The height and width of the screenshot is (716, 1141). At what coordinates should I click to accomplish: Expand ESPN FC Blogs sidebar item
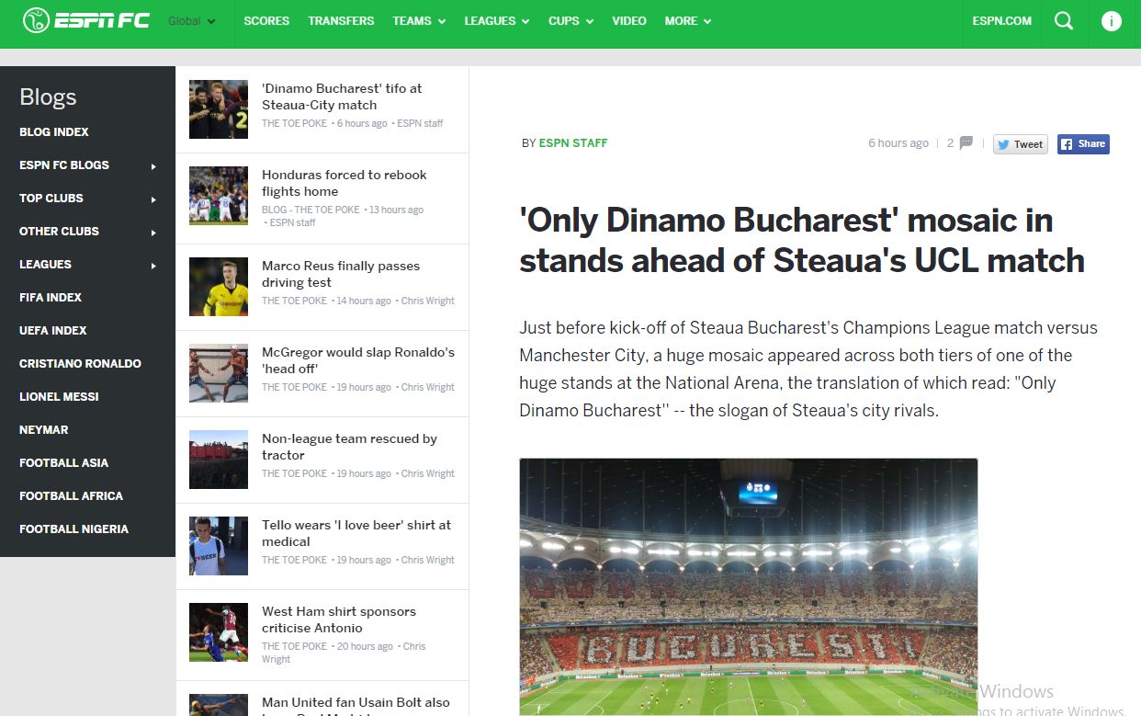coord(87,165)
